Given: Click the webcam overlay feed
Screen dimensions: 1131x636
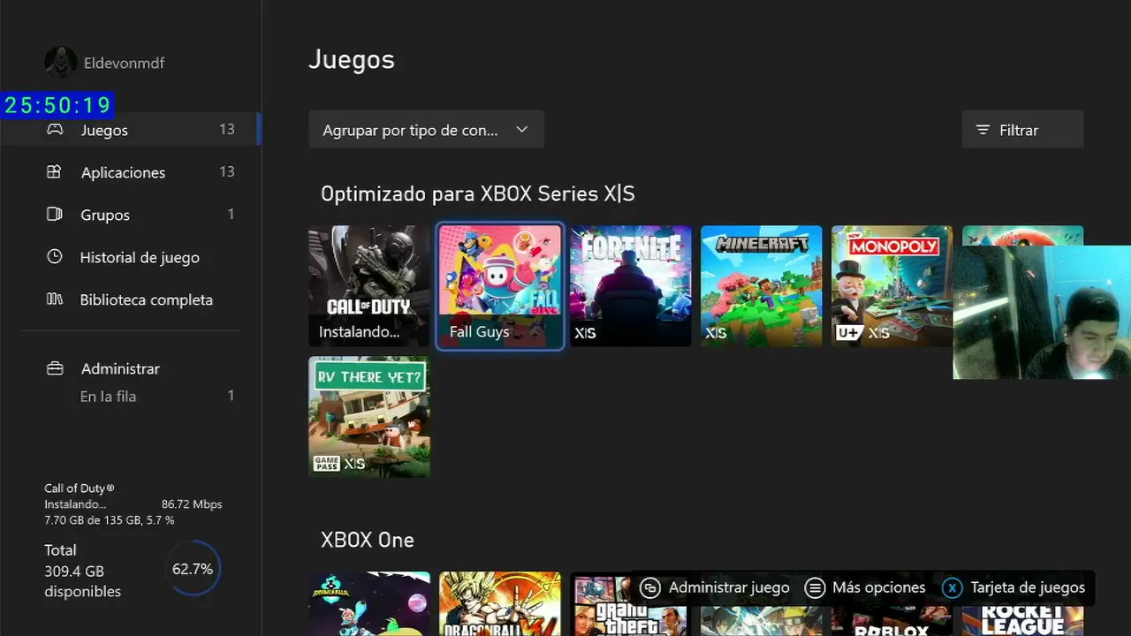Looking at the screenshot, I should [x=1042, y=313].
